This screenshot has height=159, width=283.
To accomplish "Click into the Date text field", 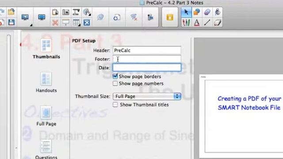I will coord(147,68).
